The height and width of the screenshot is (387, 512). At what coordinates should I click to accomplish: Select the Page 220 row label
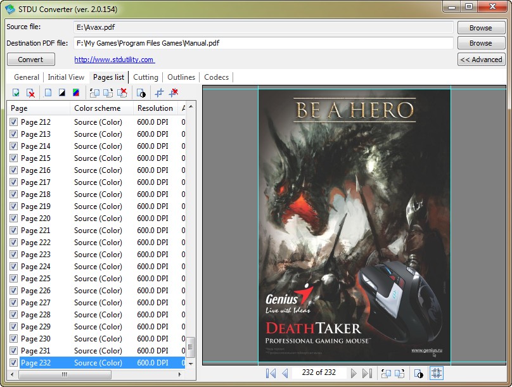[35, 219]
